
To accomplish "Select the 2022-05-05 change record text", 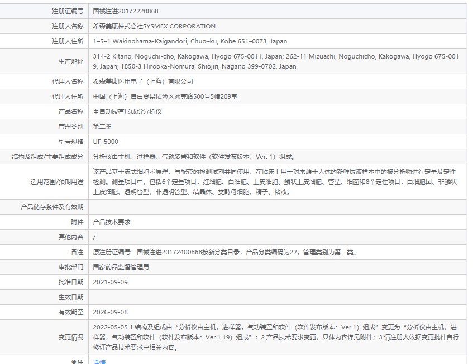I will click(x=276, y=337).
